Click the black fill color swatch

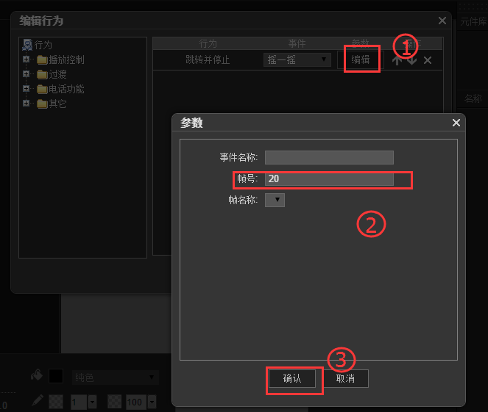[56, 377]
